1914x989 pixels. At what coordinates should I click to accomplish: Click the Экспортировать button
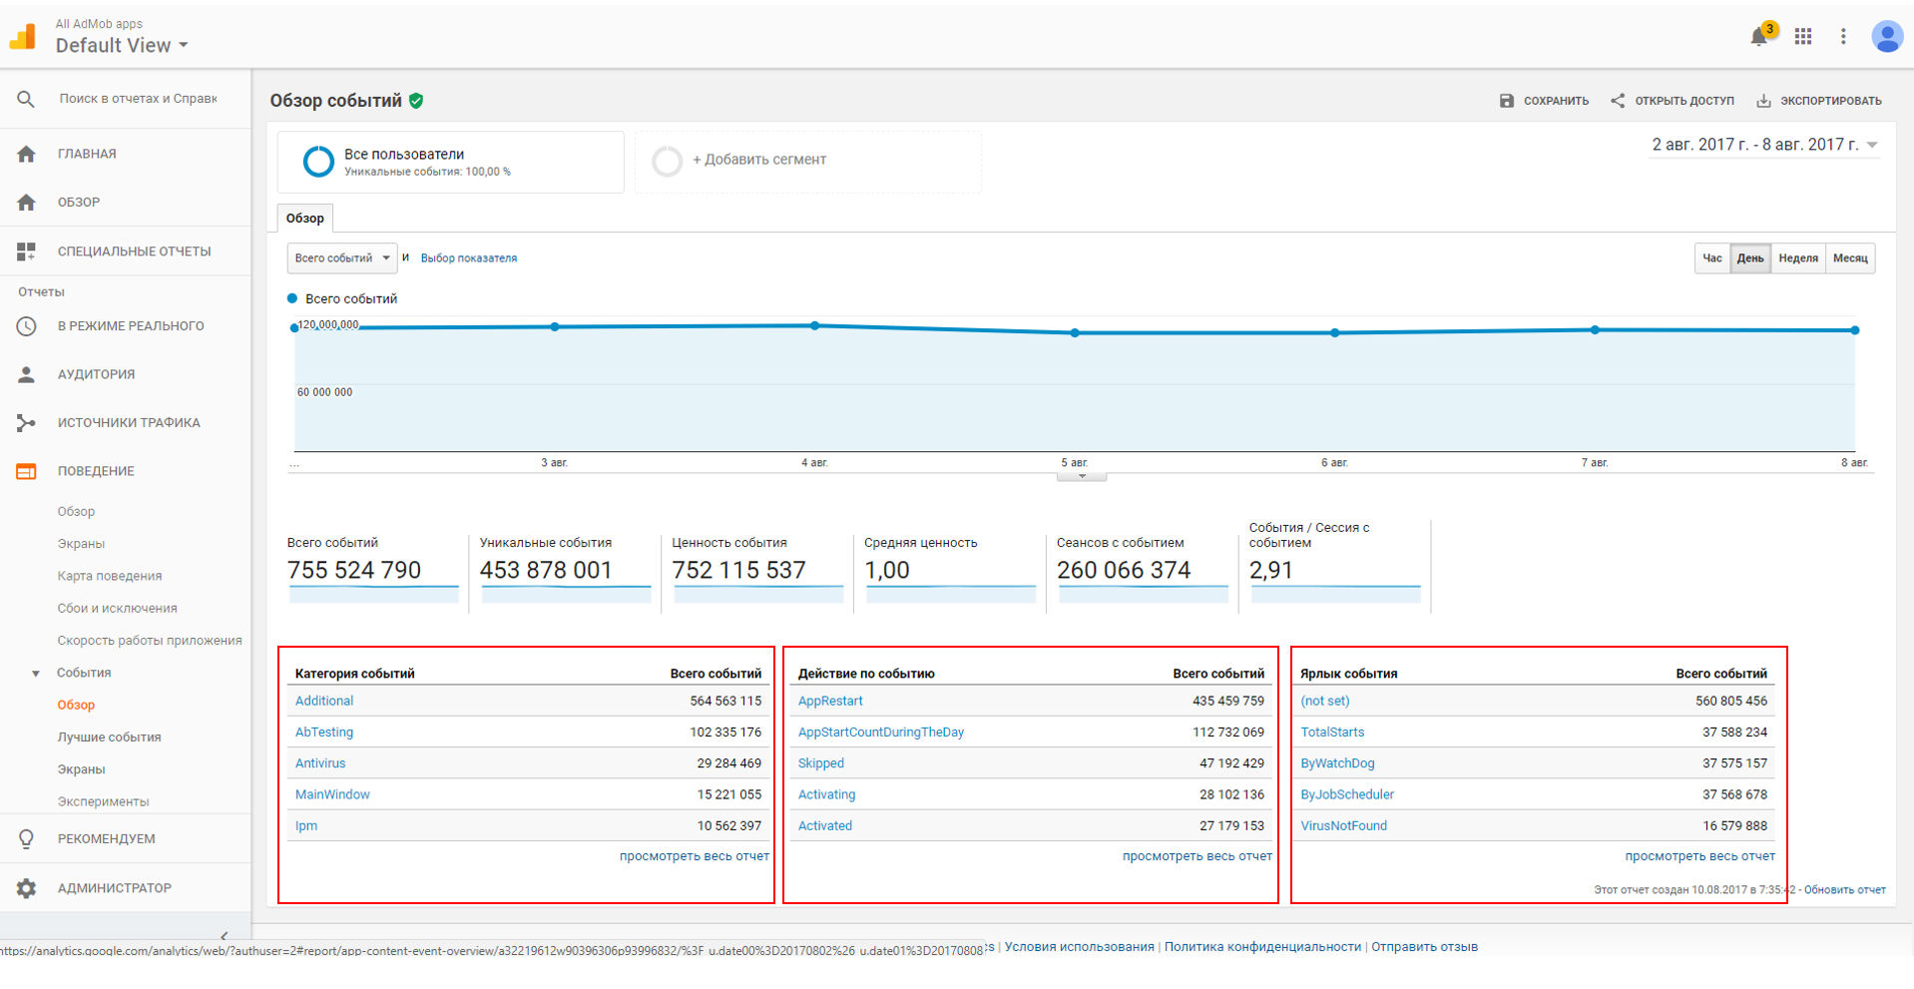pyautogui.click(x=1818, y=101)
